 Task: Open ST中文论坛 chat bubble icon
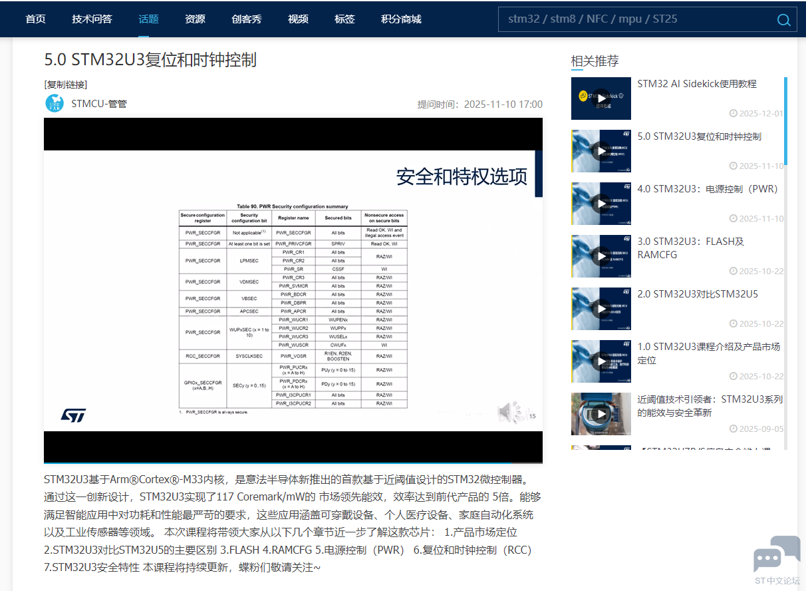[777, 555]
